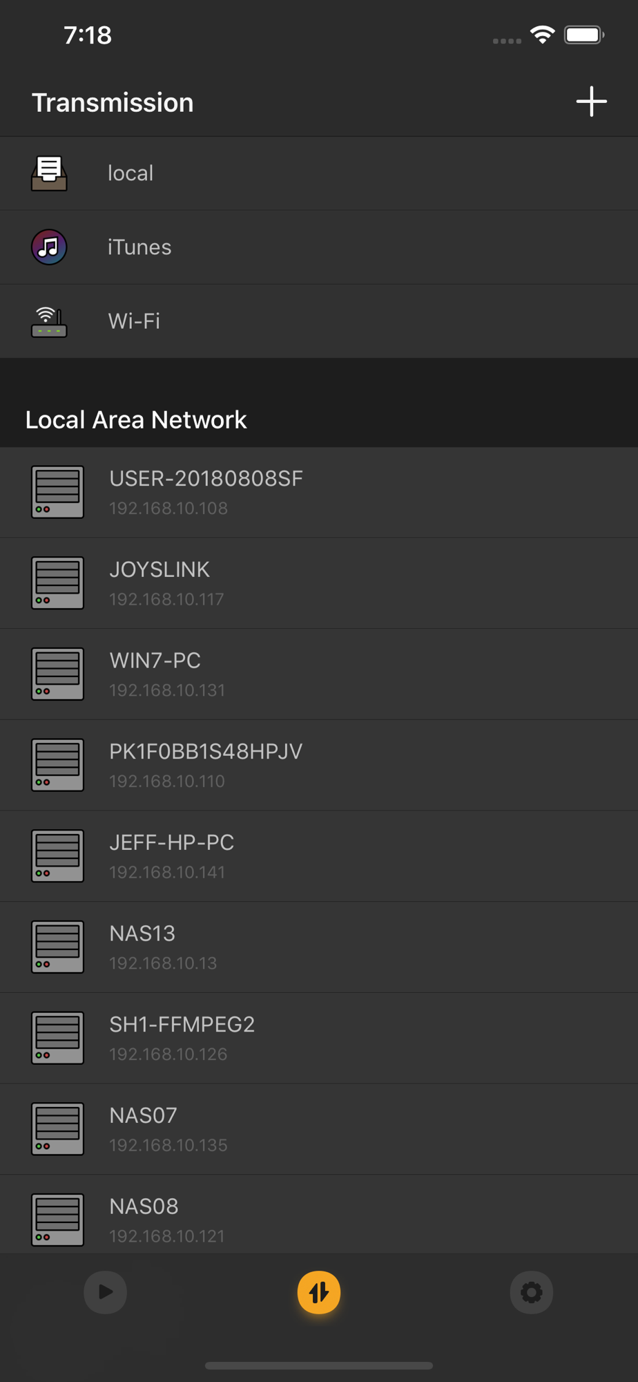
Task: Open the PK1F0BB1S48HPJV device
Action: click(319, 765)
